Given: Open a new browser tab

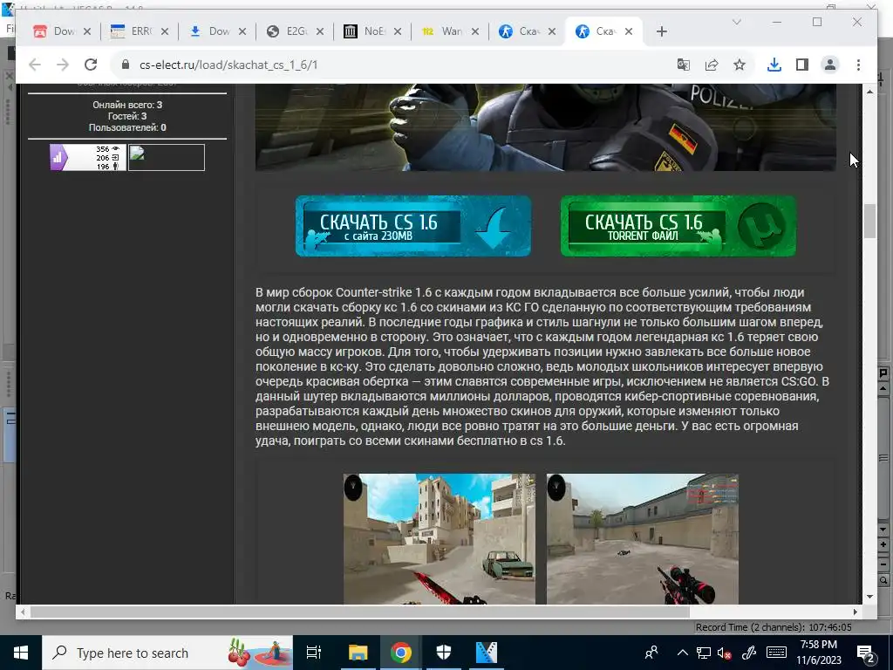Looking at the screenshot, I should [x=661, y=32].
